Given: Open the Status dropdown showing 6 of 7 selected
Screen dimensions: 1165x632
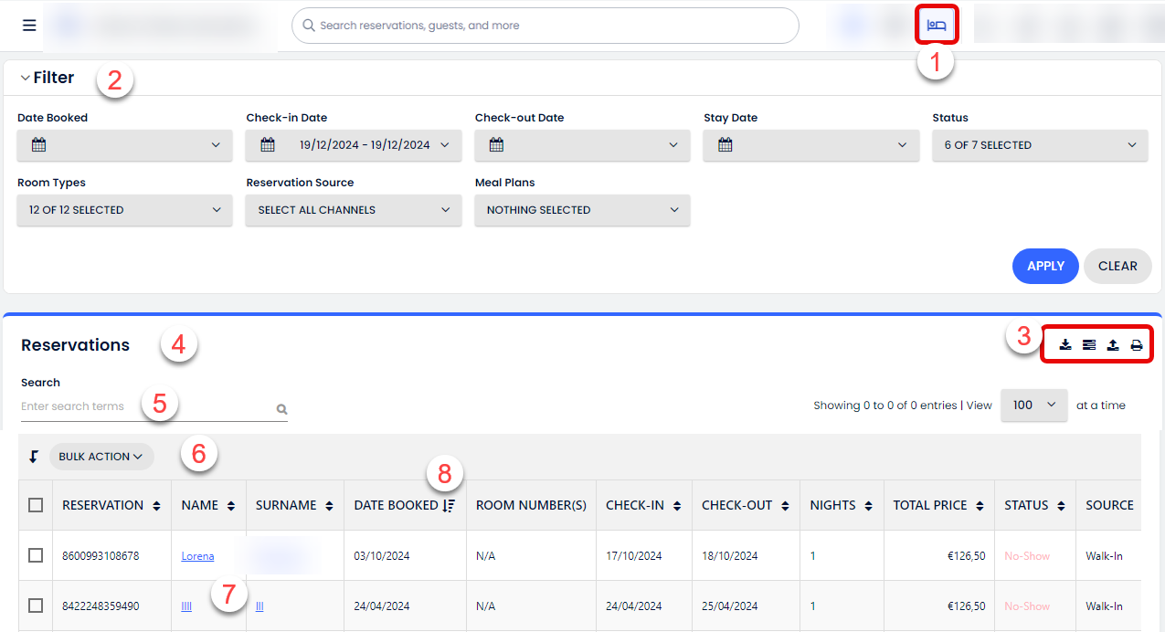Looking at the screenshot, I should pos(1040,145).
